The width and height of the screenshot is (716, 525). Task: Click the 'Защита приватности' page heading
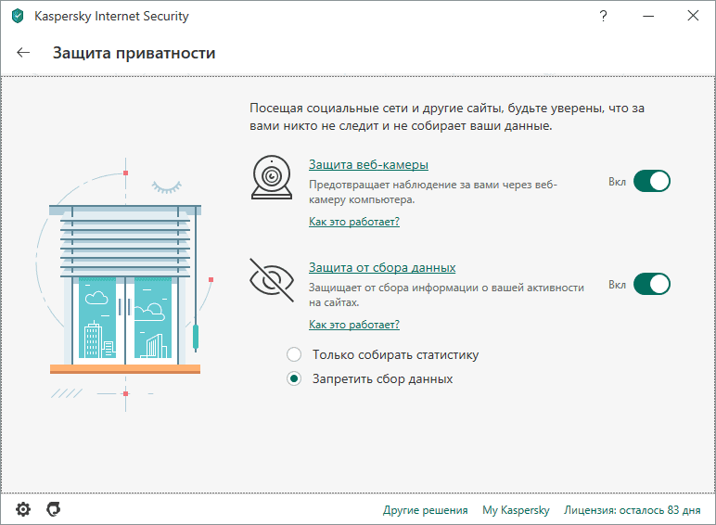(134, 53)
